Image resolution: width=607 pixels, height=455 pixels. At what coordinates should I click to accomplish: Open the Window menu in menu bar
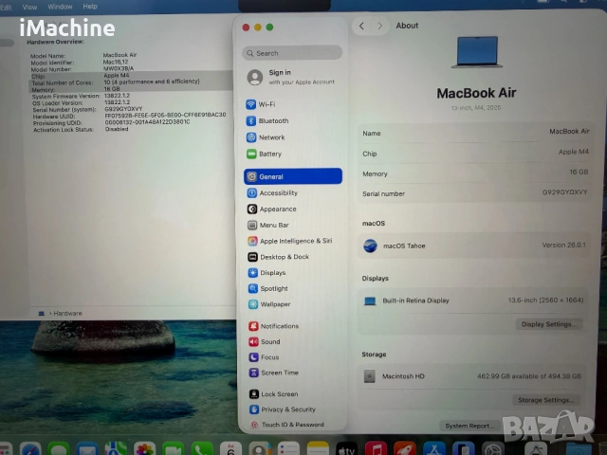click(60, 7)
